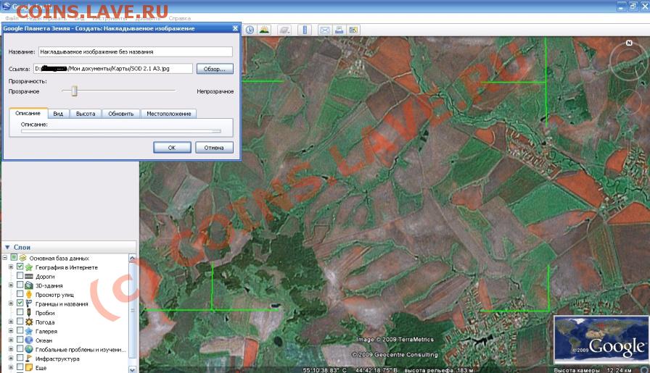The width and height of the screenshot is (650, 373).
Task: Open the Местоположение tab
Action: tap(169, 114)
